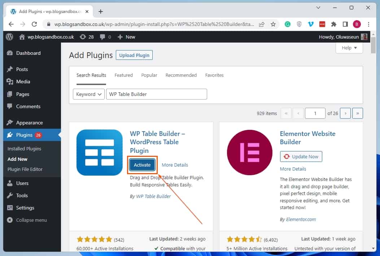Select Add New under Plugins

pyautogui.click(x=17, y=159)
